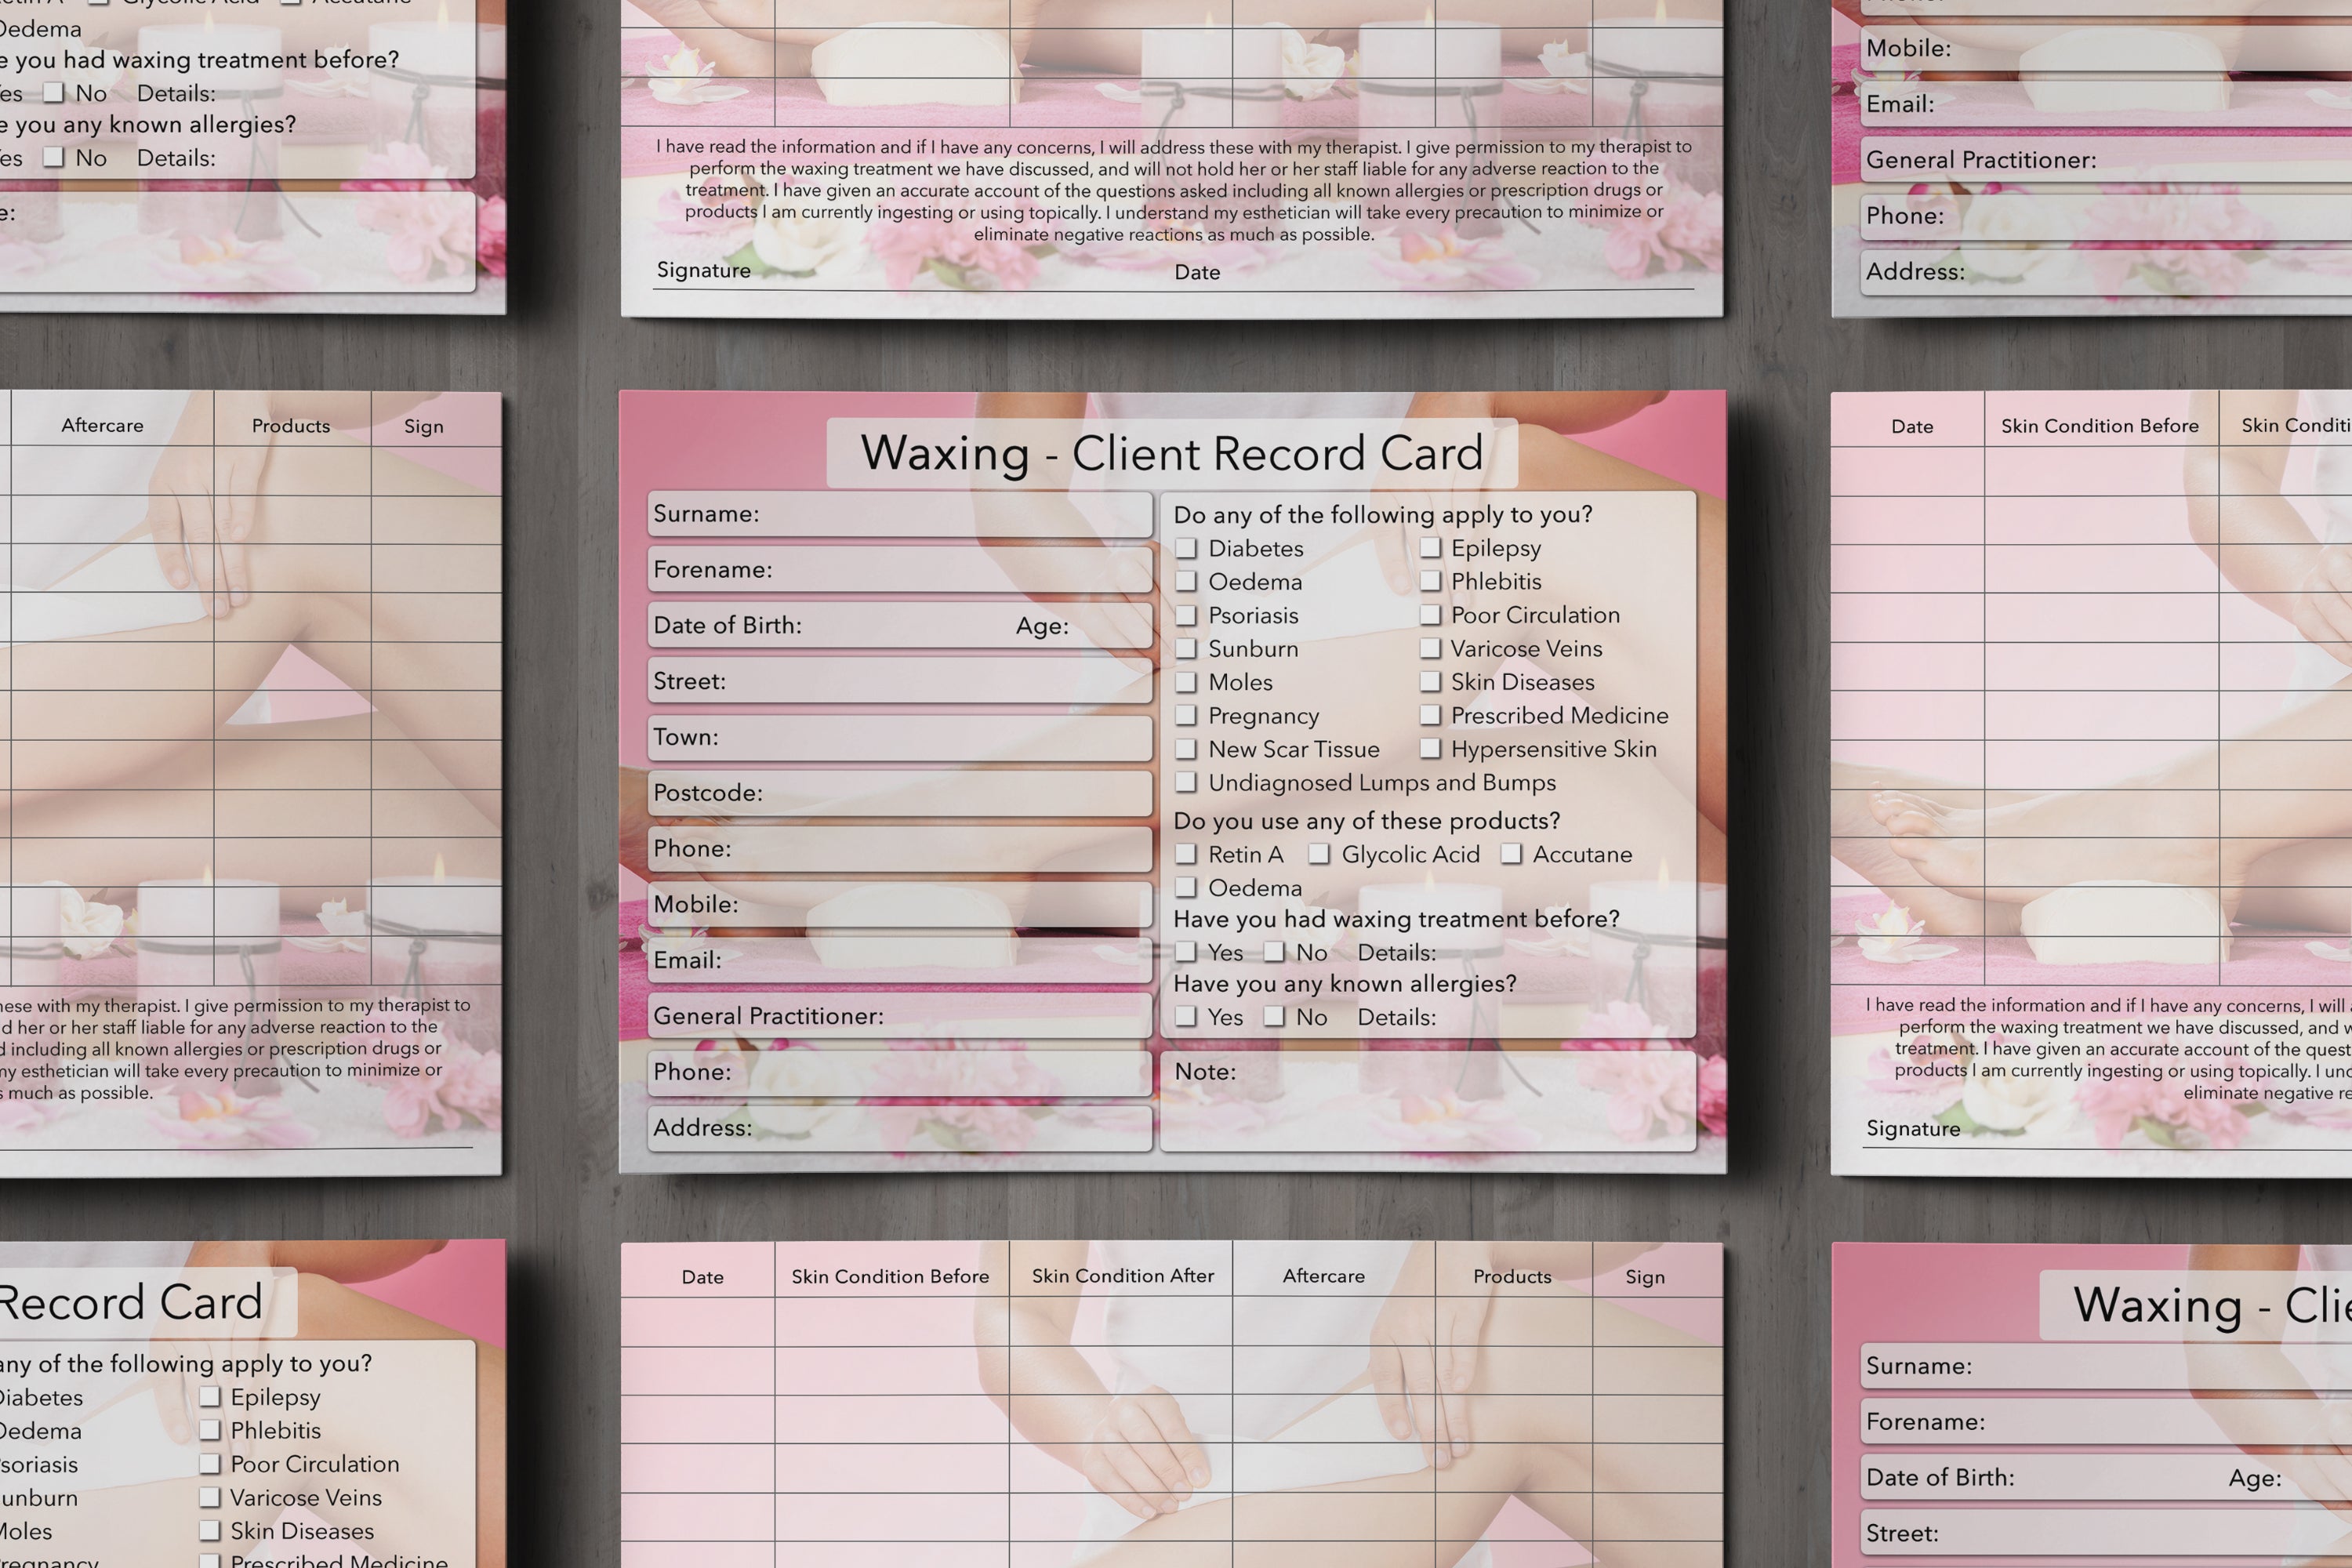The height and width of the screenshot is (1568, 2352).
Task: Click 'Age:' label on the center card
Action: 1042,626
